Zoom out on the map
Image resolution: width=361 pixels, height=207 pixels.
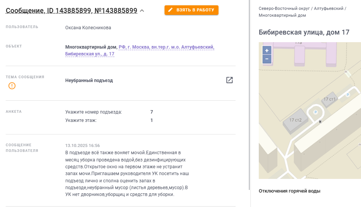coord(267,59)
